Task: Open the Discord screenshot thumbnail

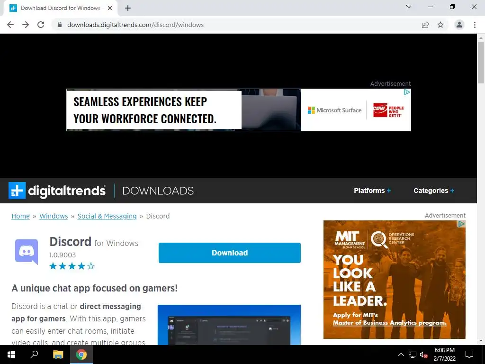Action: [229, 325]
